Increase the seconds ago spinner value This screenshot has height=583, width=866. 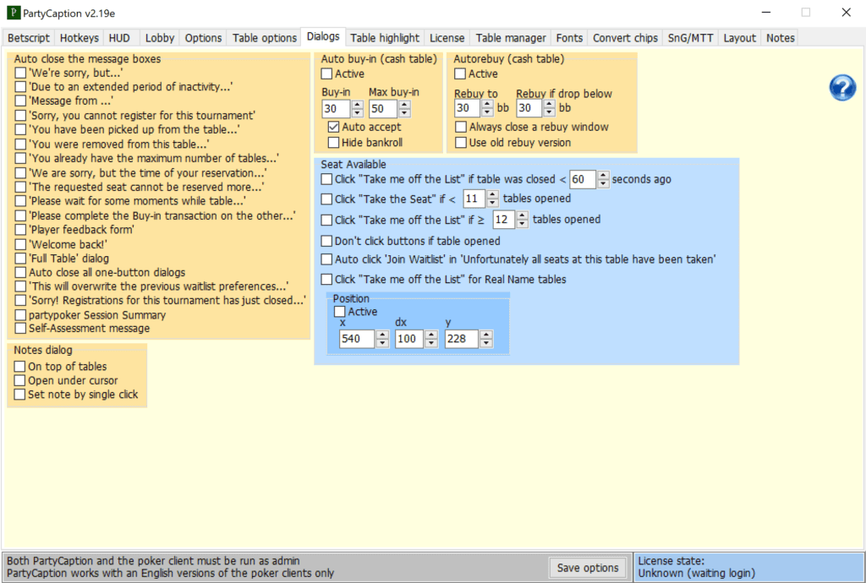point(603,175)
